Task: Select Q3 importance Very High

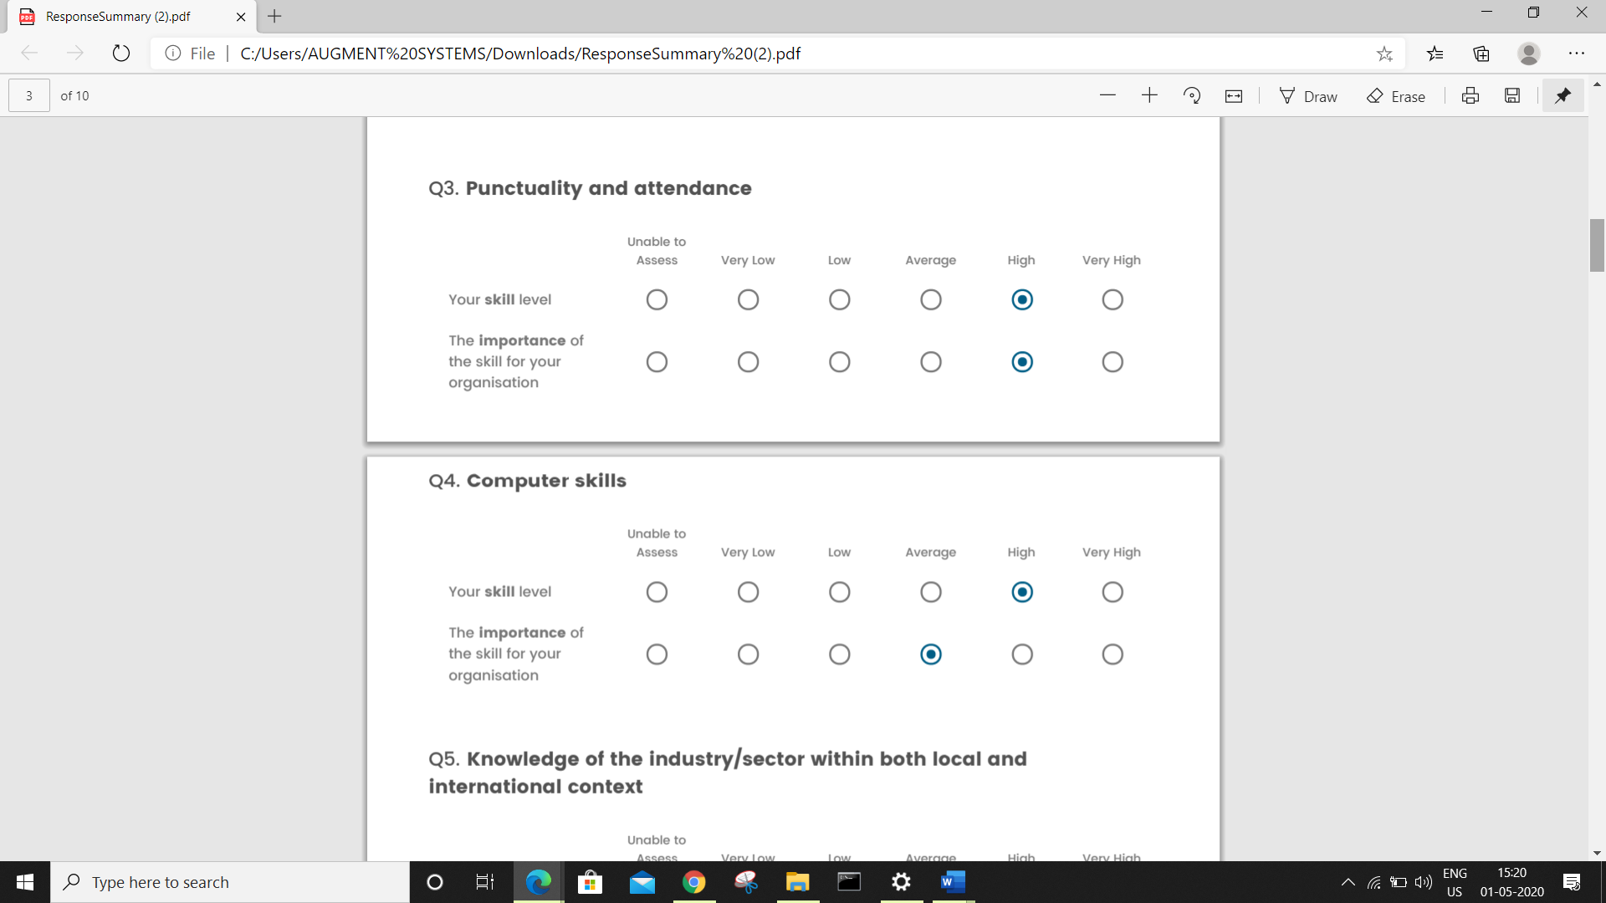Action: [1112, 362]
